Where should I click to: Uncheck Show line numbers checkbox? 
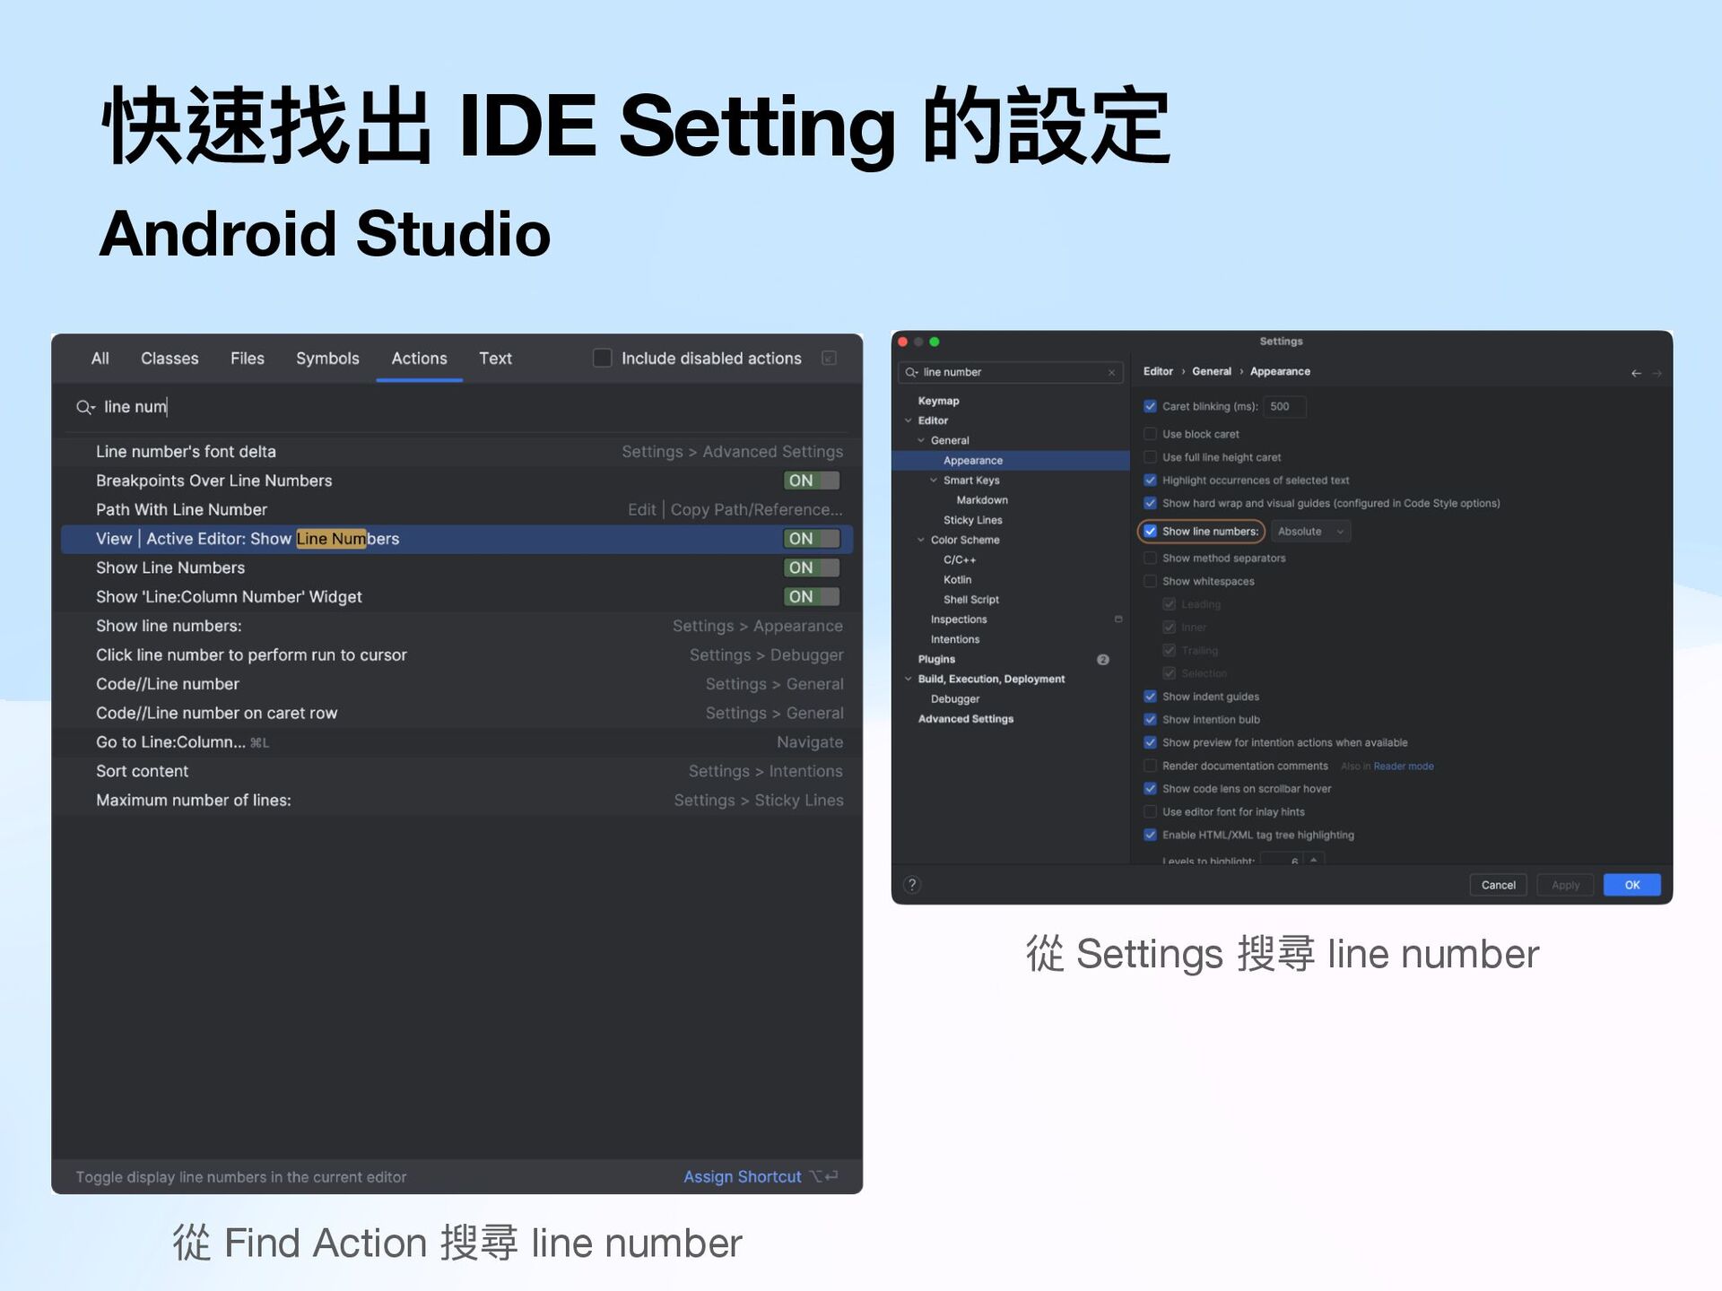1150,532
